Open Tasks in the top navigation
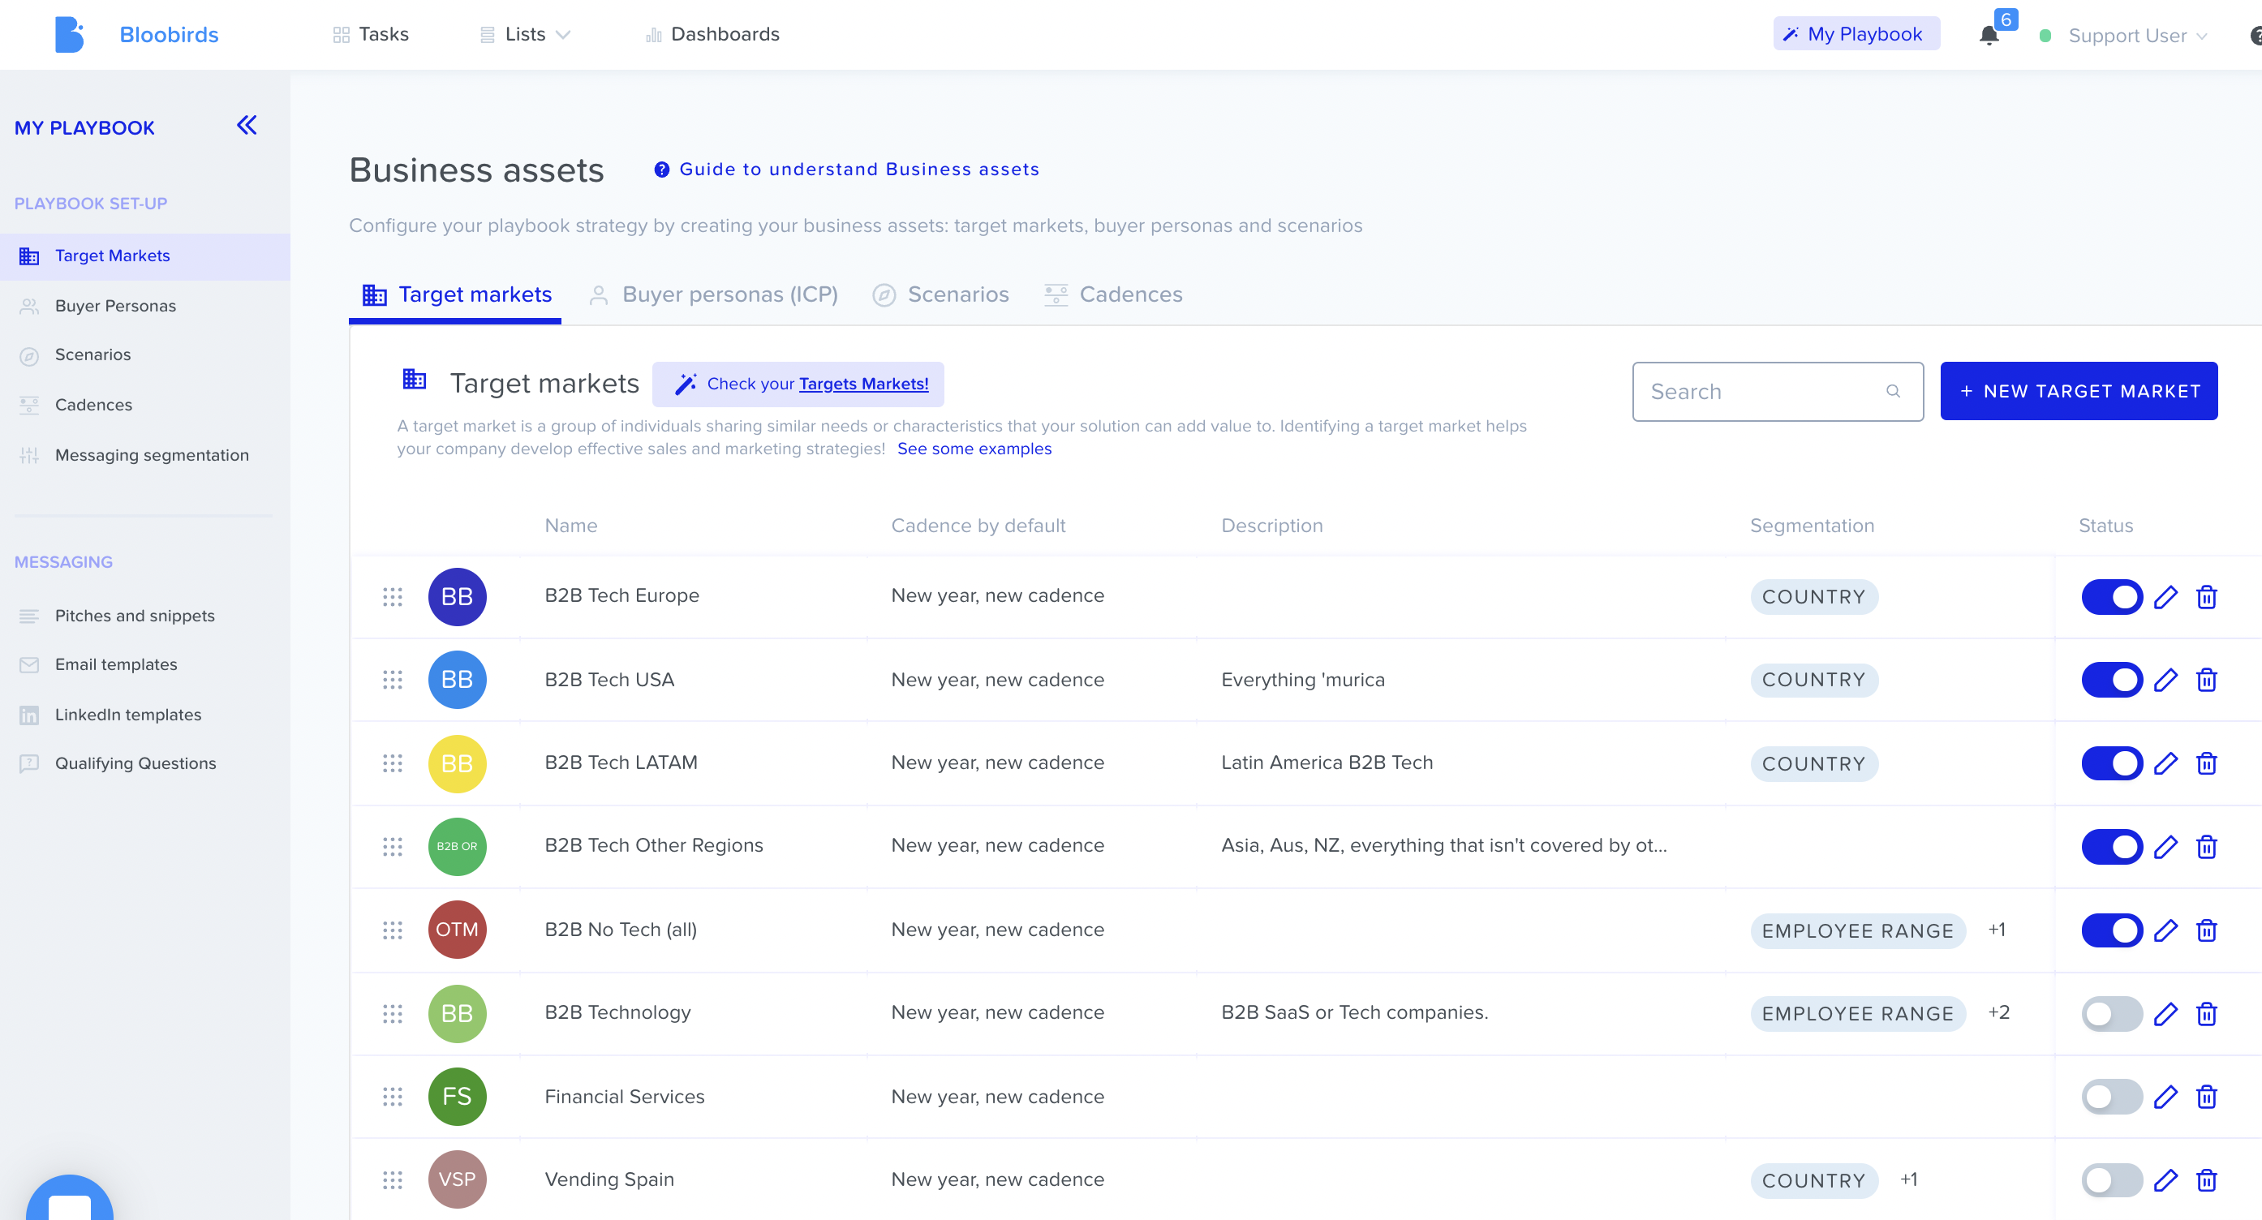The image size is (2262, 1220). tap(371, 34)
